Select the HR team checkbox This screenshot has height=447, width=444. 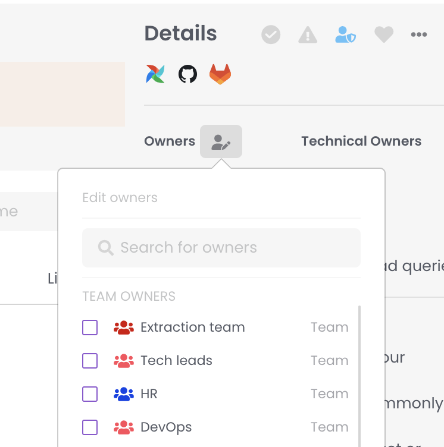tap(90, 394)
